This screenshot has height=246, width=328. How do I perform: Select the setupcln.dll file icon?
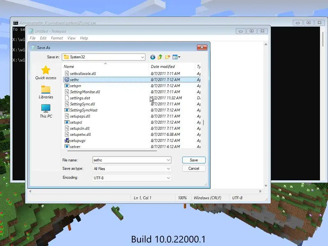[67, 128]
